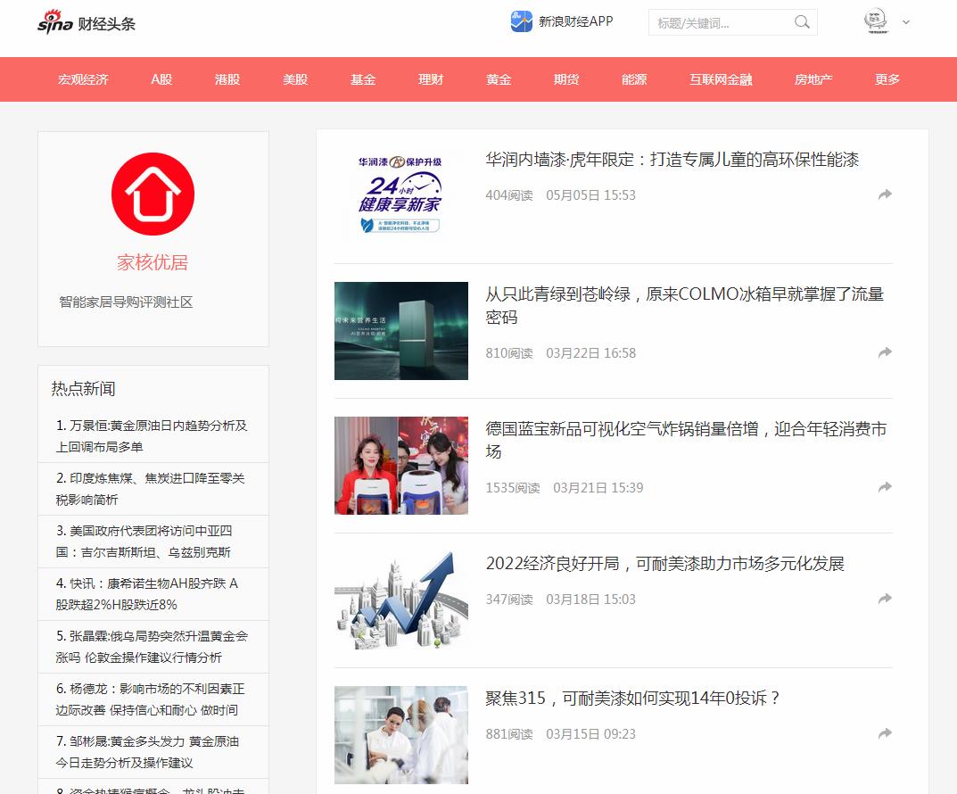
Task: Click the 财经头条 header title
Action: click(x=107, y=24)
